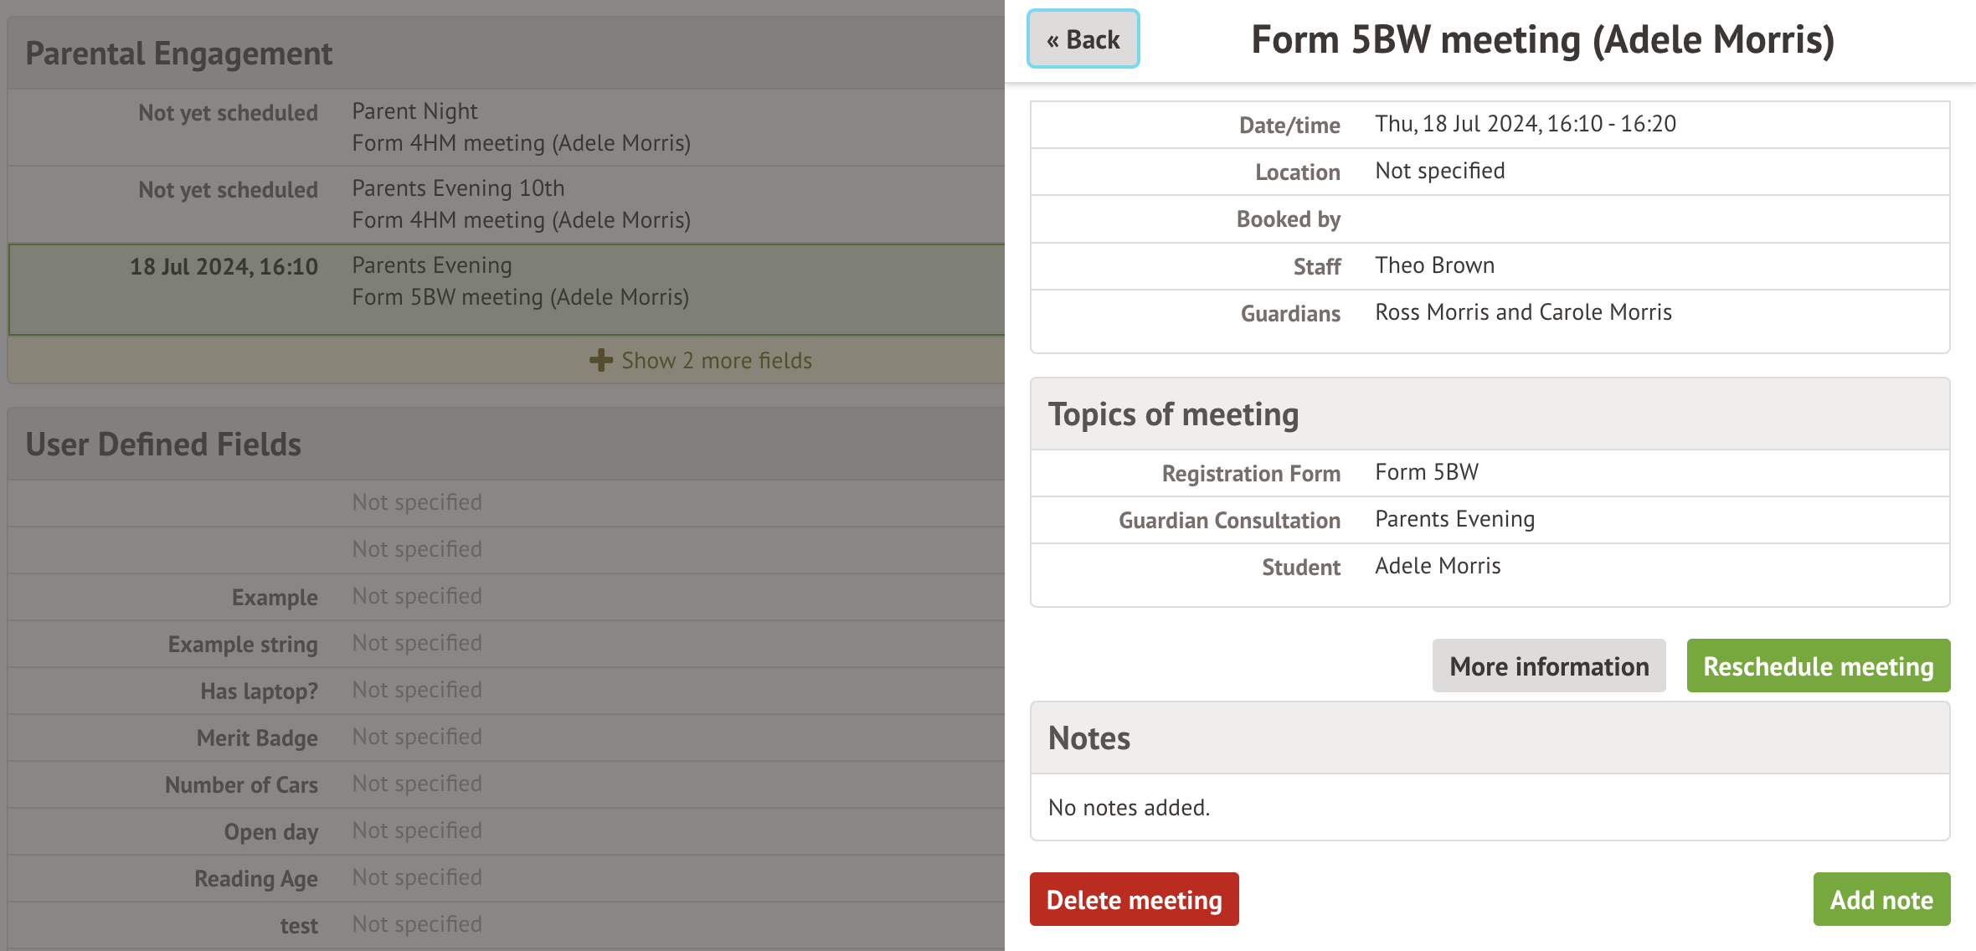The width and height of the screenshot is (1976, 951).
Task: Expand Show 2 more fields
Action: (x=716, y=361)
